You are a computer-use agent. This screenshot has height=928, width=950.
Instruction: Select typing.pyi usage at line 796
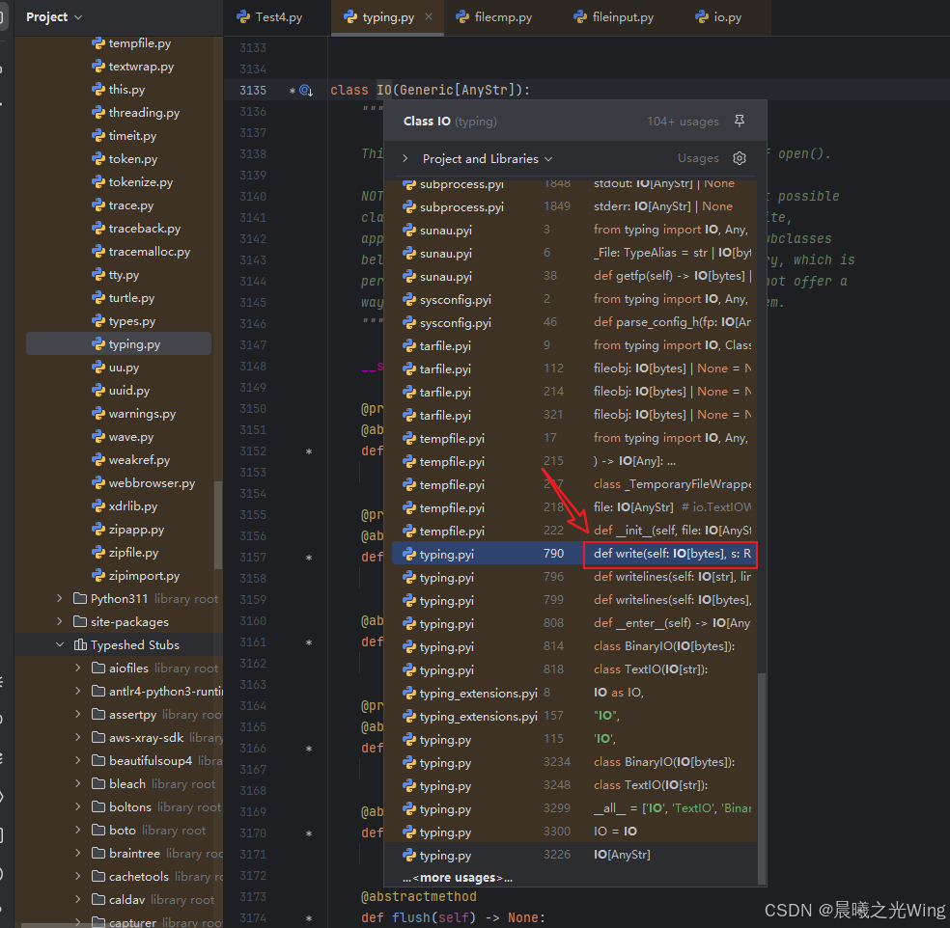click(574, 577)
